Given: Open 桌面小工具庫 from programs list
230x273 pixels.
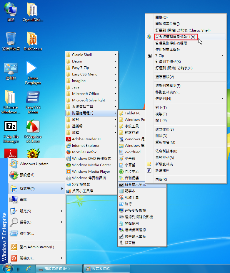Looking at the screenshot, I should tap(91, 191).
